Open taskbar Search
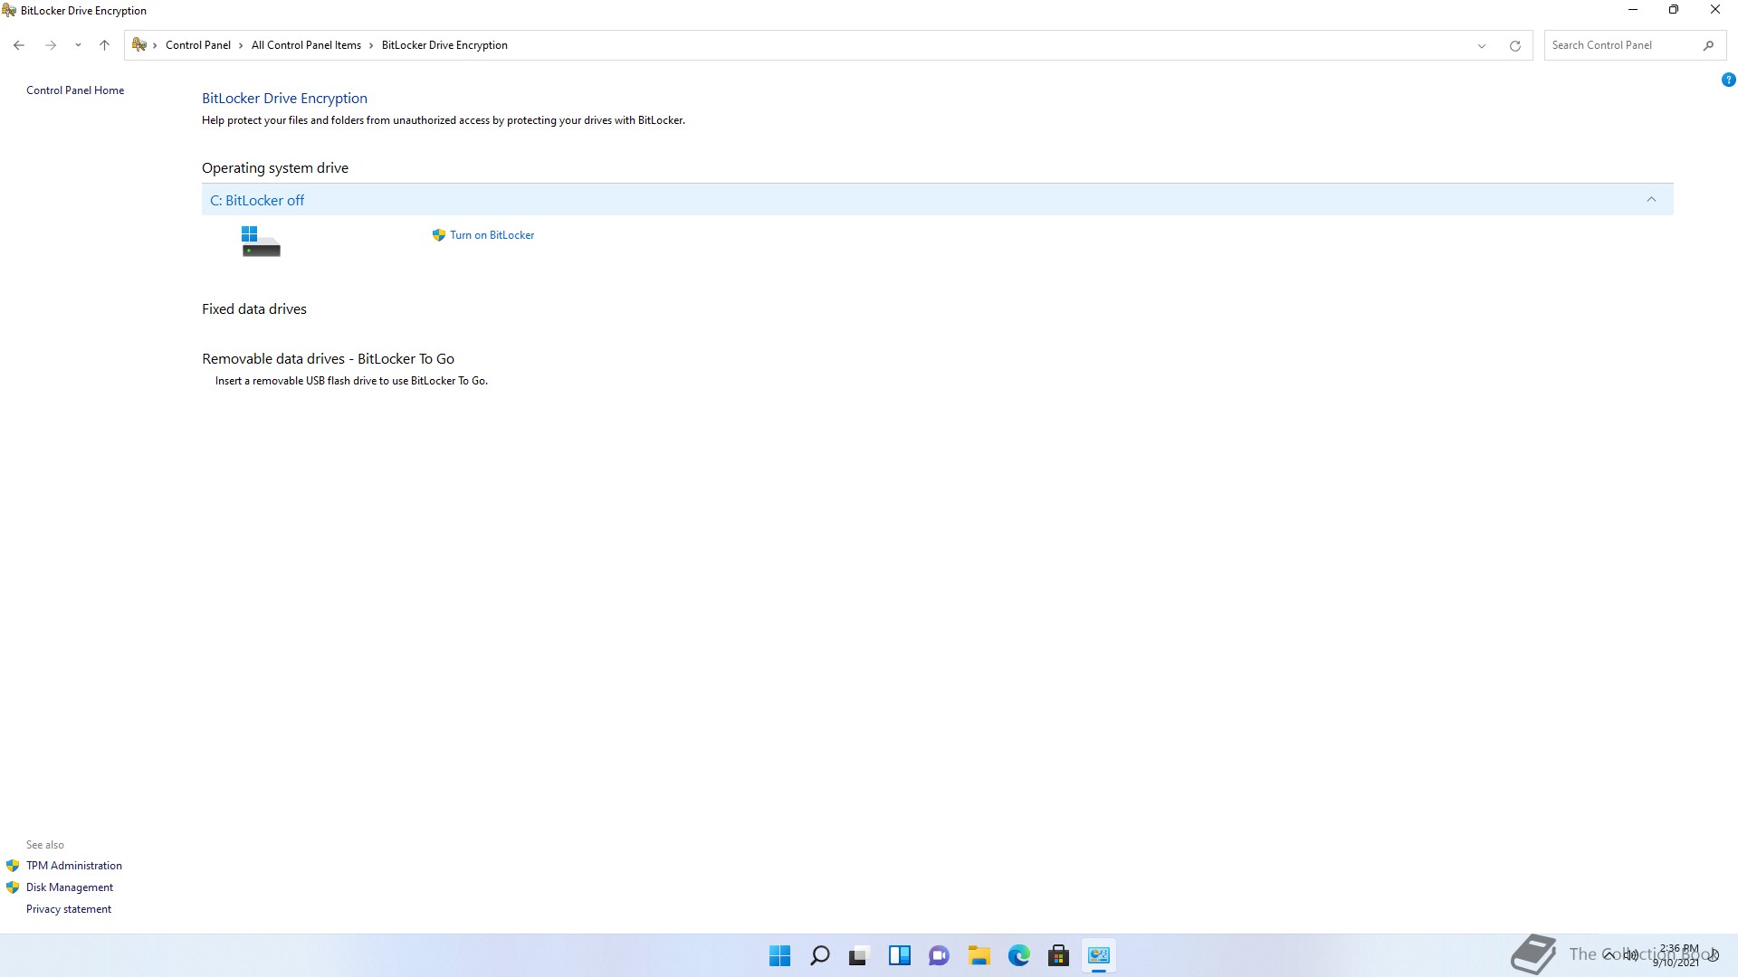This screenshot has height=977, width=1738. point(819,955)
